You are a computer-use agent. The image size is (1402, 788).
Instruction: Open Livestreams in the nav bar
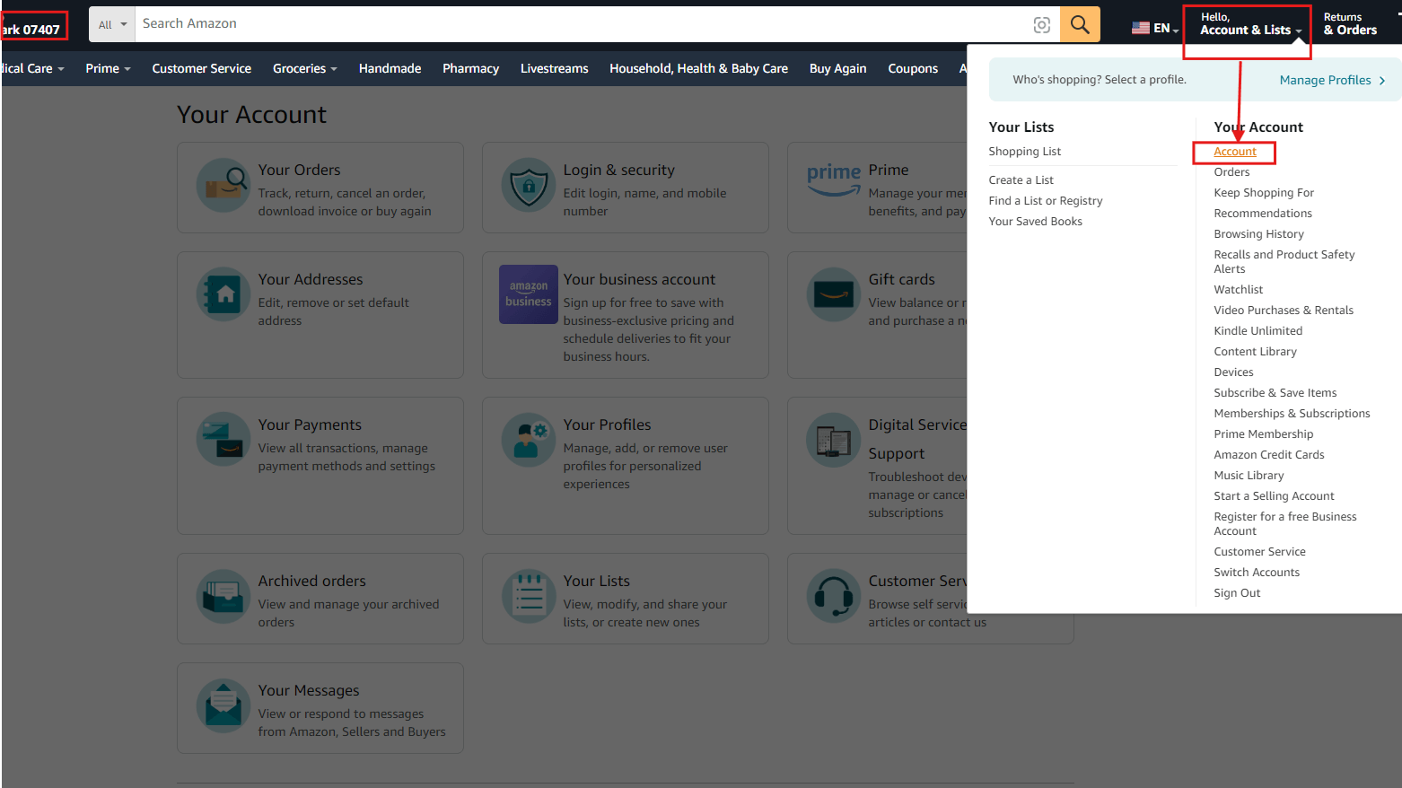click(555, 68)
